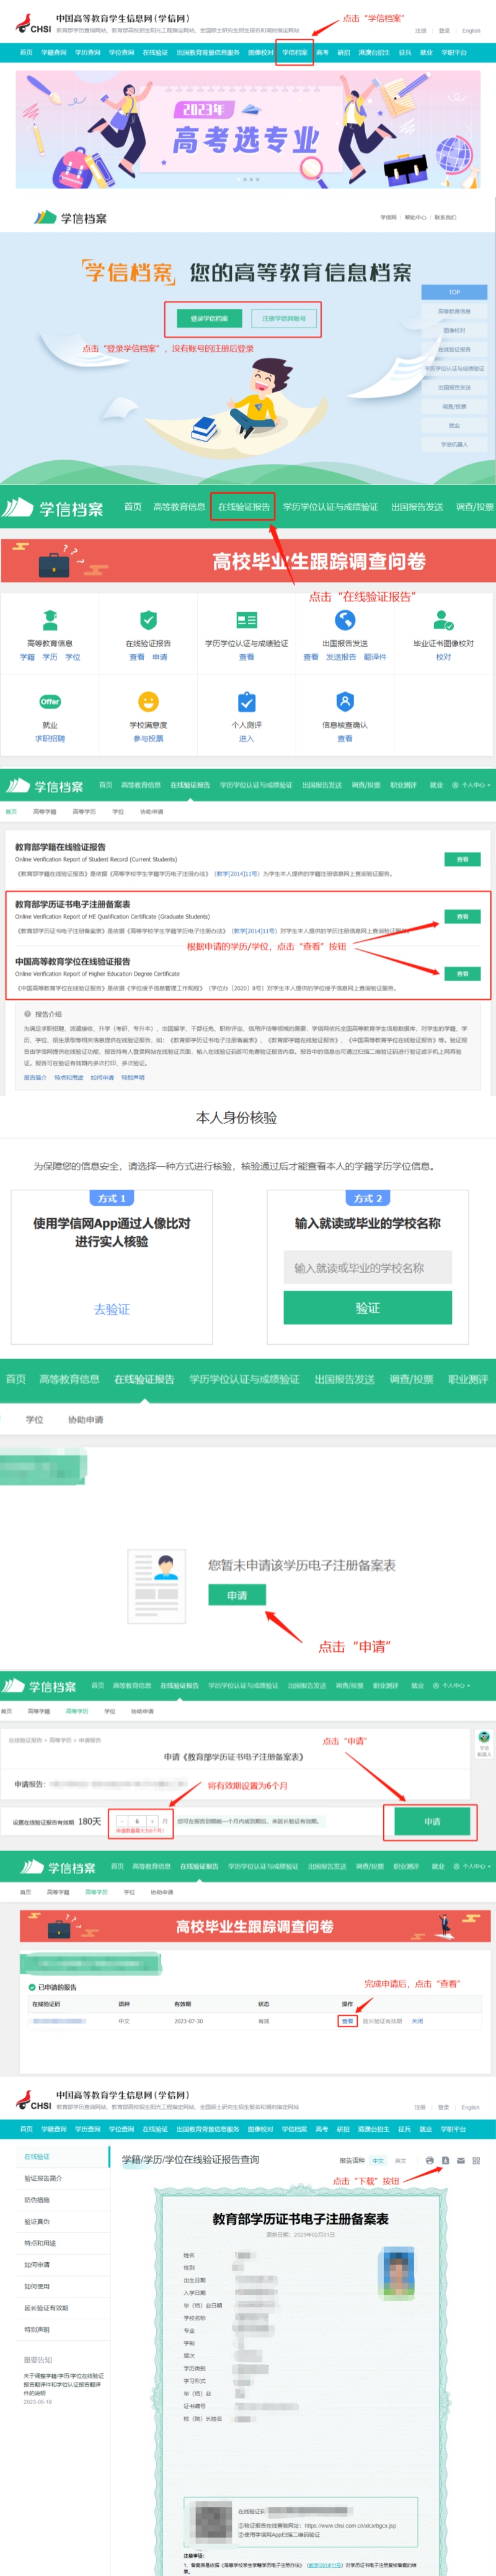Click 校对 link under 毕业证书图像校对 card
Viewport: 496px width, 2576px height.
443,657
